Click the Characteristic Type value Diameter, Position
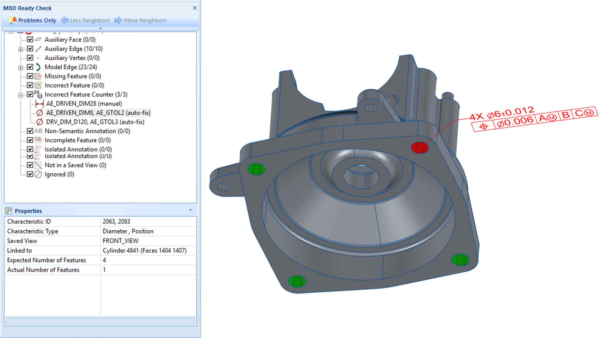Image resolution: width=601 pixels, height=338 pixels. click(128, 231)
